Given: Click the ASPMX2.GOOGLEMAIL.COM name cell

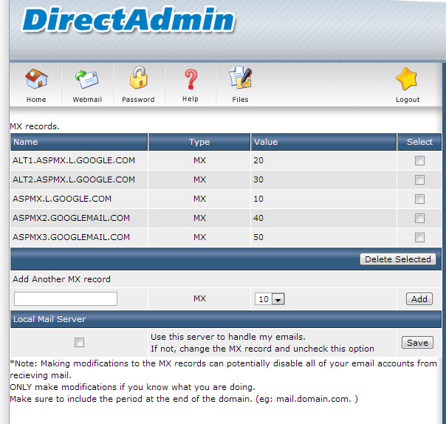Looking at the screenshot, I should pyautogui.click(x=79, y=218).
